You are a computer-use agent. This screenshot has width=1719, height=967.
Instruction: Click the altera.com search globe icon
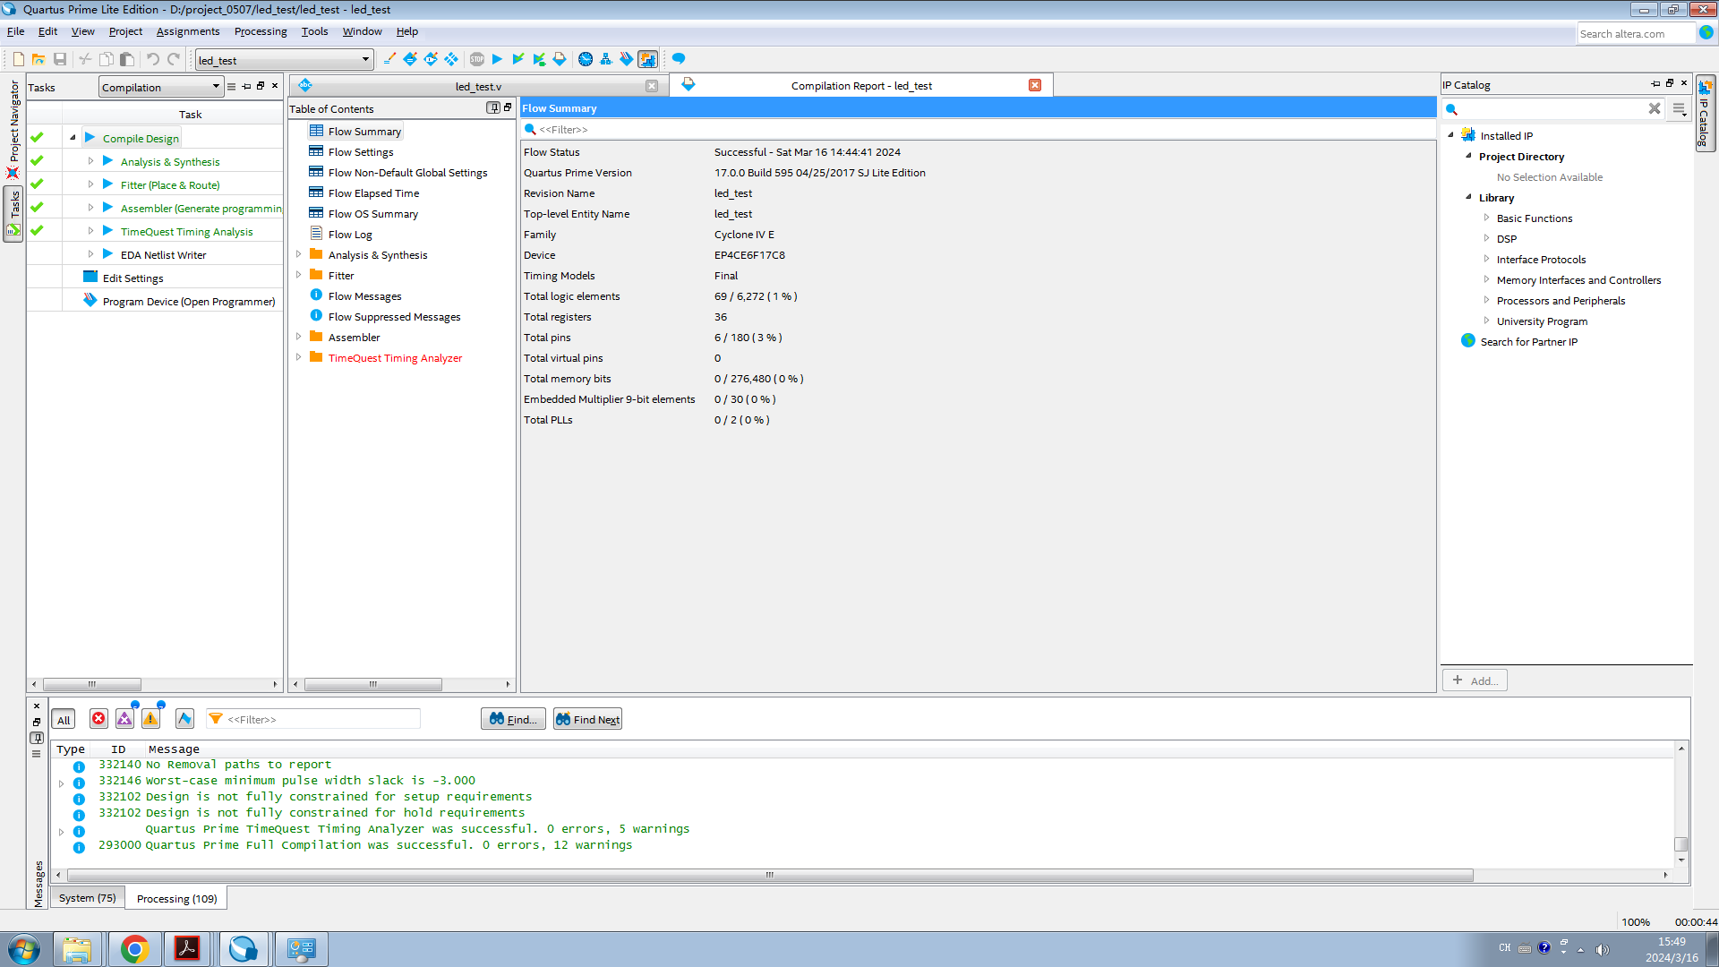click(x=1706, y=32)
